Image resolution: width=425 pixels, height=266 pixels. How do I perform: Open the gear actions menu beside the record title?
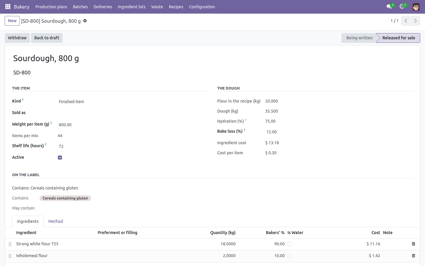(85, 21)
